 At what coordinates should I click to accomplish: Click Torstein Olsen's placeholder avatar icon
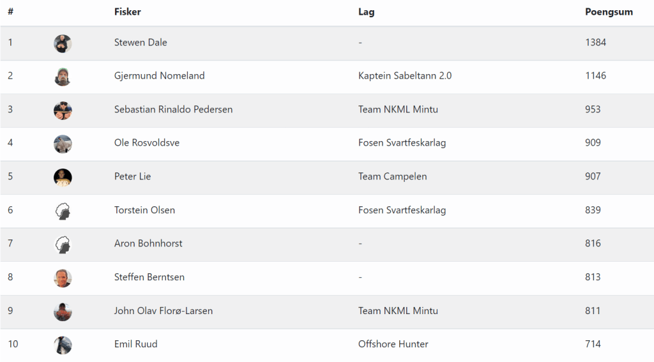click(x=63, y=211)
